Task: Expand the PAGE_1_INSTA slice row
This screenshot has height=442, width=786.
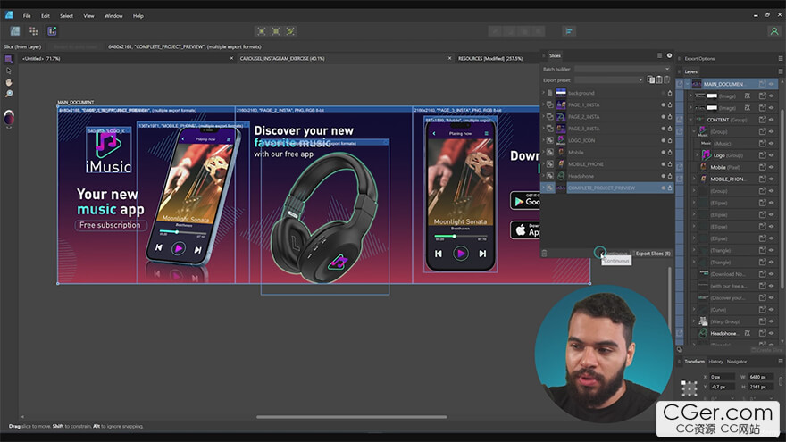Action: coord(543,104)
